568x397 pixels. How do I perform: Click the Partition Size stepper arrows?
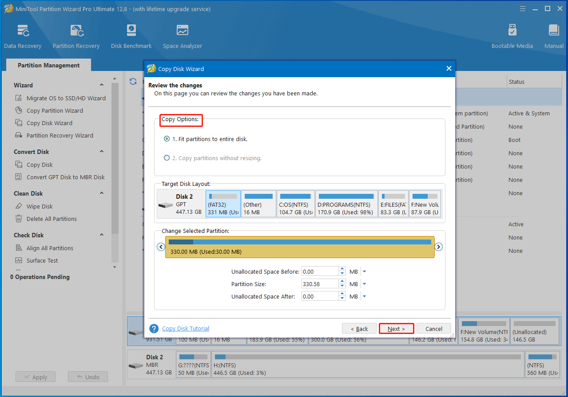(342, 284)
